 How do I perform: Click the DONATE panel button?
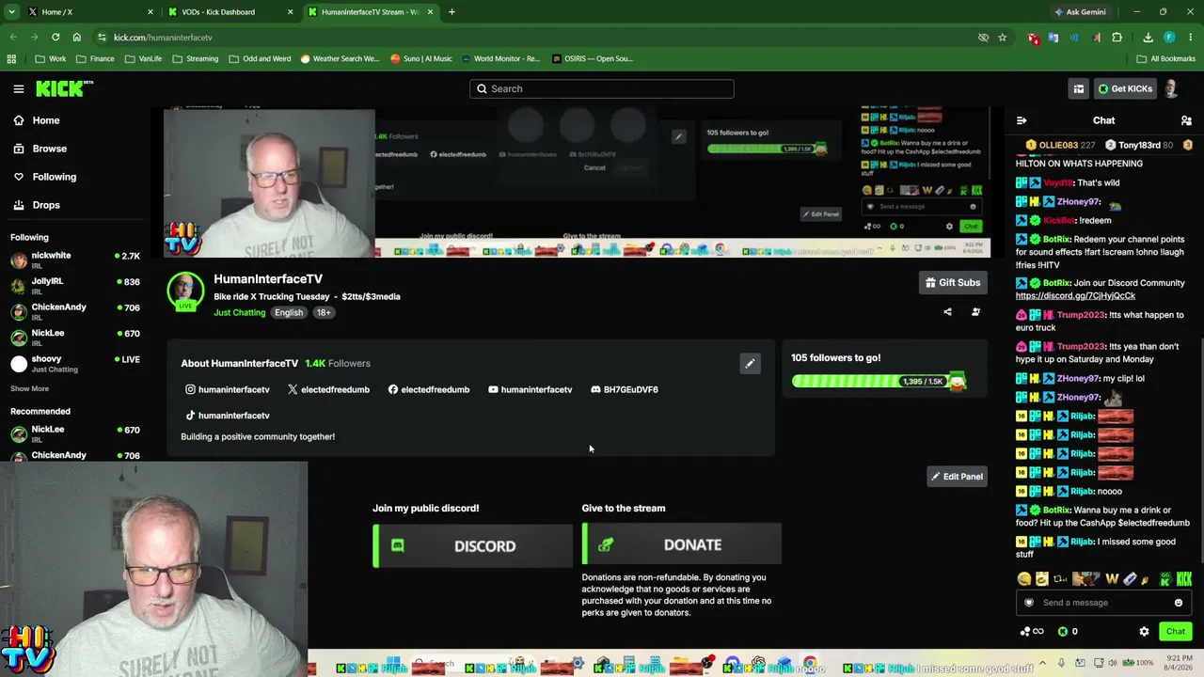(682, 545)
